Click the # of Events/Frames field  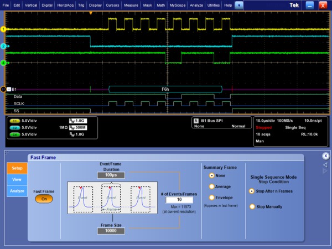click(x=179, y=200)
